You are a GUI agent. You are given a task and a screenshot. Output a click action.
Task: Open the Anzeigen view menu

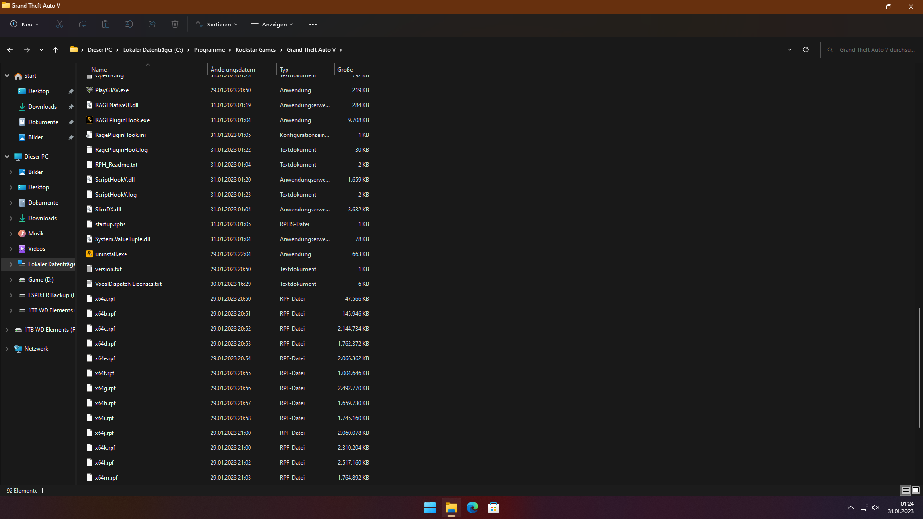coord(272,24)
